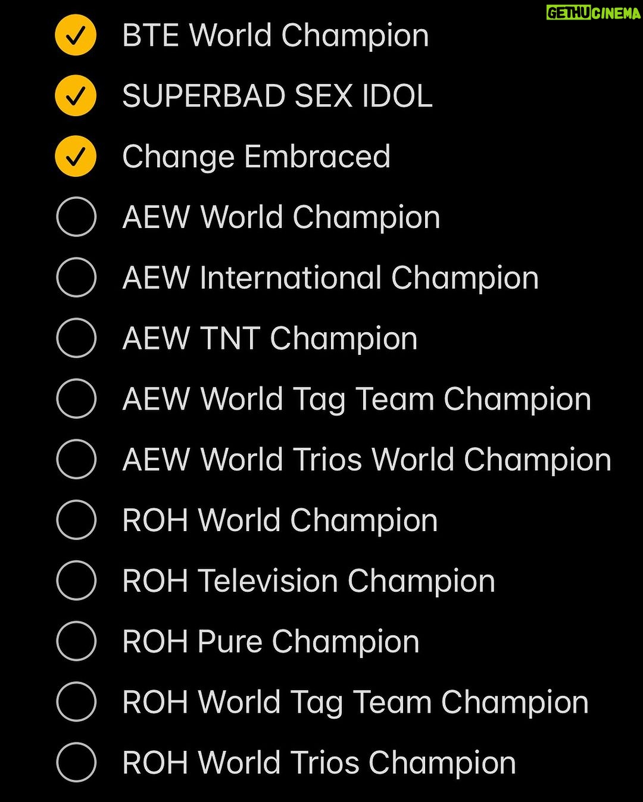The height and width of the screenshot is (802, 643).
Task: Select the BTE World Champion text
Action: click(x=276, y=36)
